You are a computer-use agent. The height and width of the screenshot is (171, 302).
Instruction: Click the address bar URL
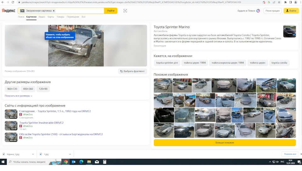pyautogui.click(x=131, y=2)
